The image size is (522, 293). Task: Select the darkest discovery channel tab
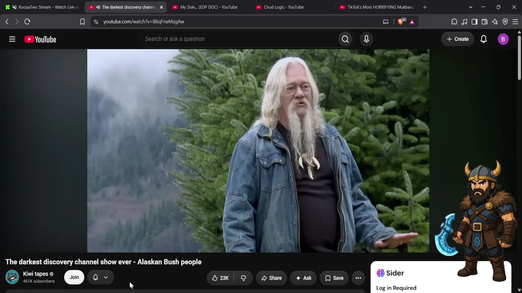click(x=125, y=7)
